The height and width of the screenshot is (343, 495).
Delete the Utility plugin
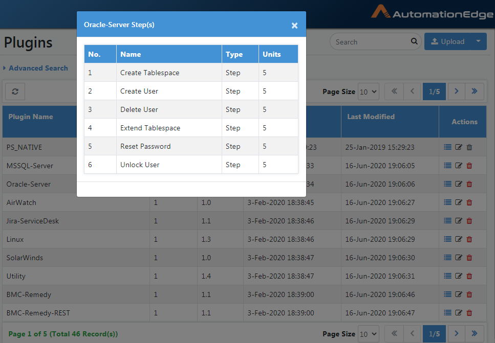469,276
